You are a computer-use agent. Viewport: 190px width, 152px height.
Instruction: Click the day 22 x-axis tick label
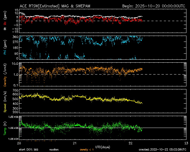(x=130, y=143)
